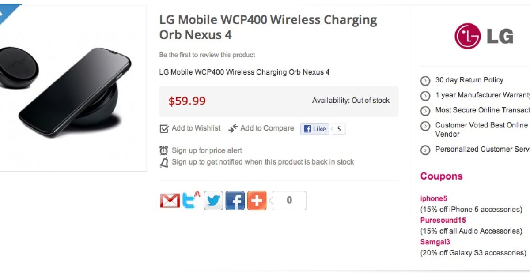The image size is (530, 277).
Task: Click the blue t share icon
Action: (x=191, y=200)
